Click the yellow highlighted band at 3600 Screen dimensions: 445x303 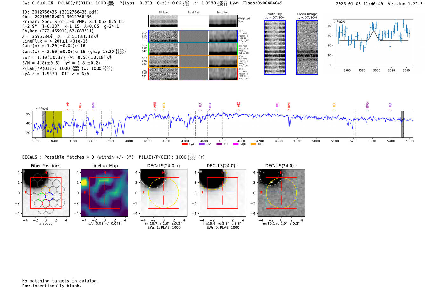tap(54, 124)
